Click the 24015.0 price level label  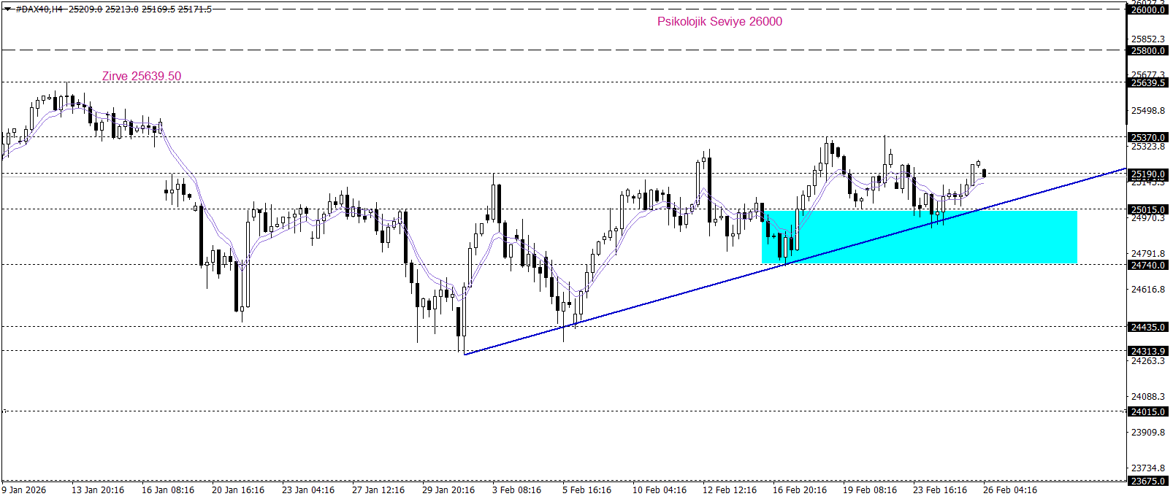[x=1147, y=412]
